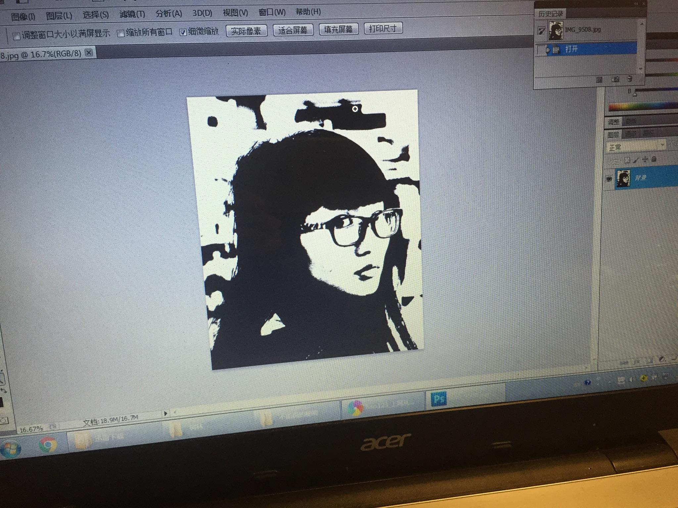Expand the status bar document info arrow

[x=166, y=413]
